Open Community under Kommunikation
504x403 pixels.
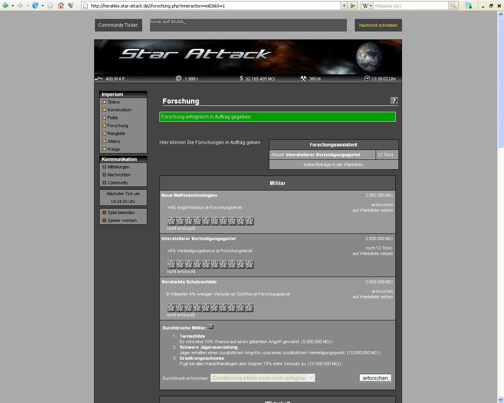[118, 183]
